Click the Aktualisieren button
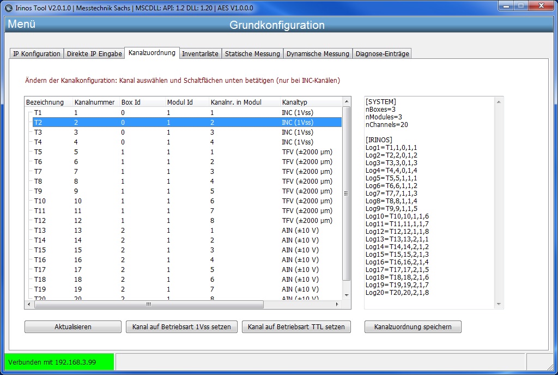Image resolution: width=558 pixels, height=375 pixels. pos(73,326)
